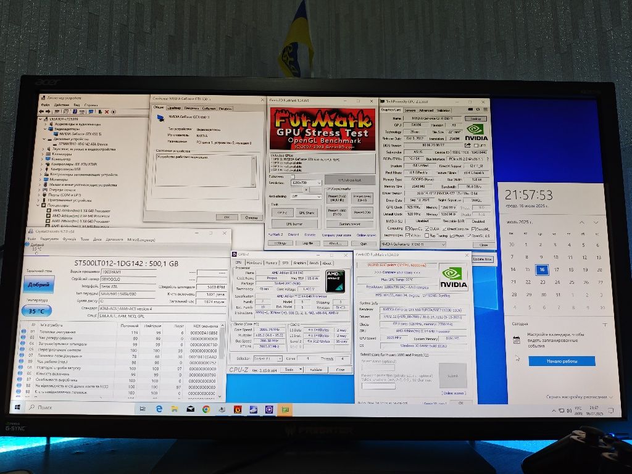Click taskbar search box
This screenshot has width=632, height=474.
79,407
